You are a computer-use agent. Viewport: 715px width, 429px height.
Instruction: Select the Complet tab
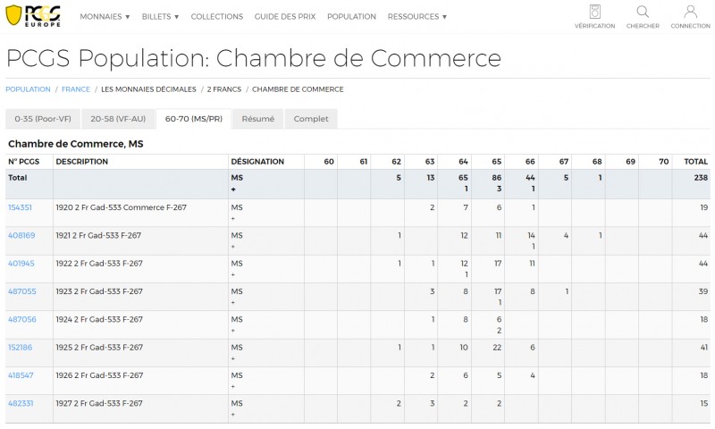click(311, 119)
